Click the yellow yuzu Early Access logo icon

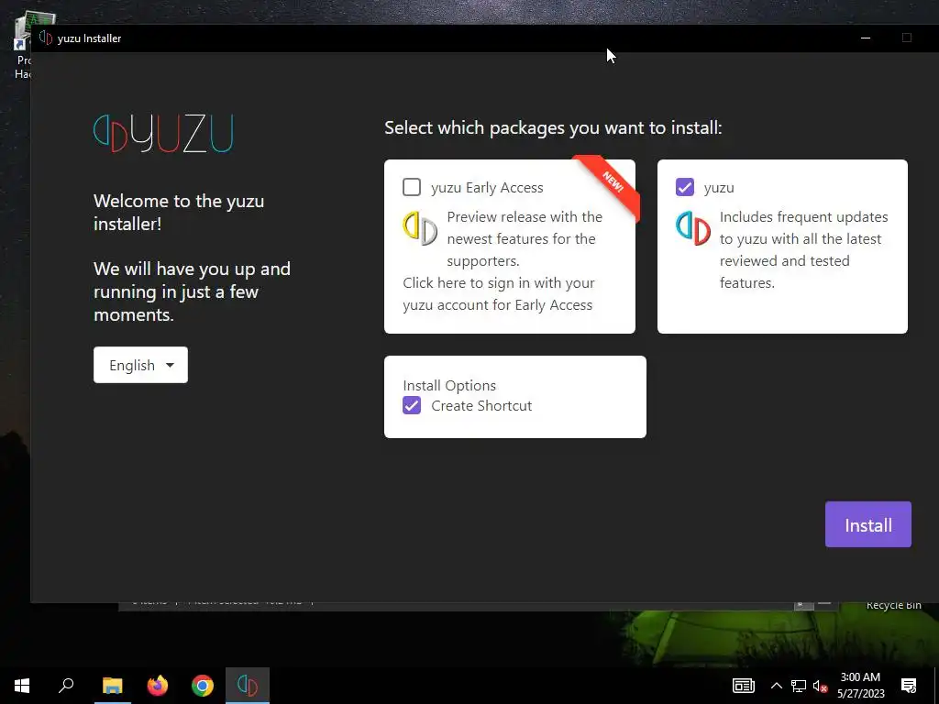click(420, 228)
